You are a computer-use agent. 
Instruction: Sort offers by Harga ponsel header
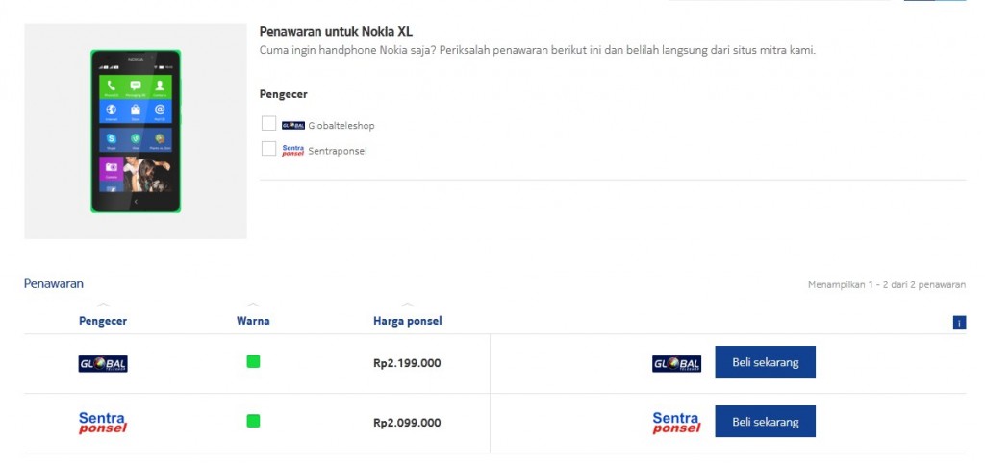408,321
